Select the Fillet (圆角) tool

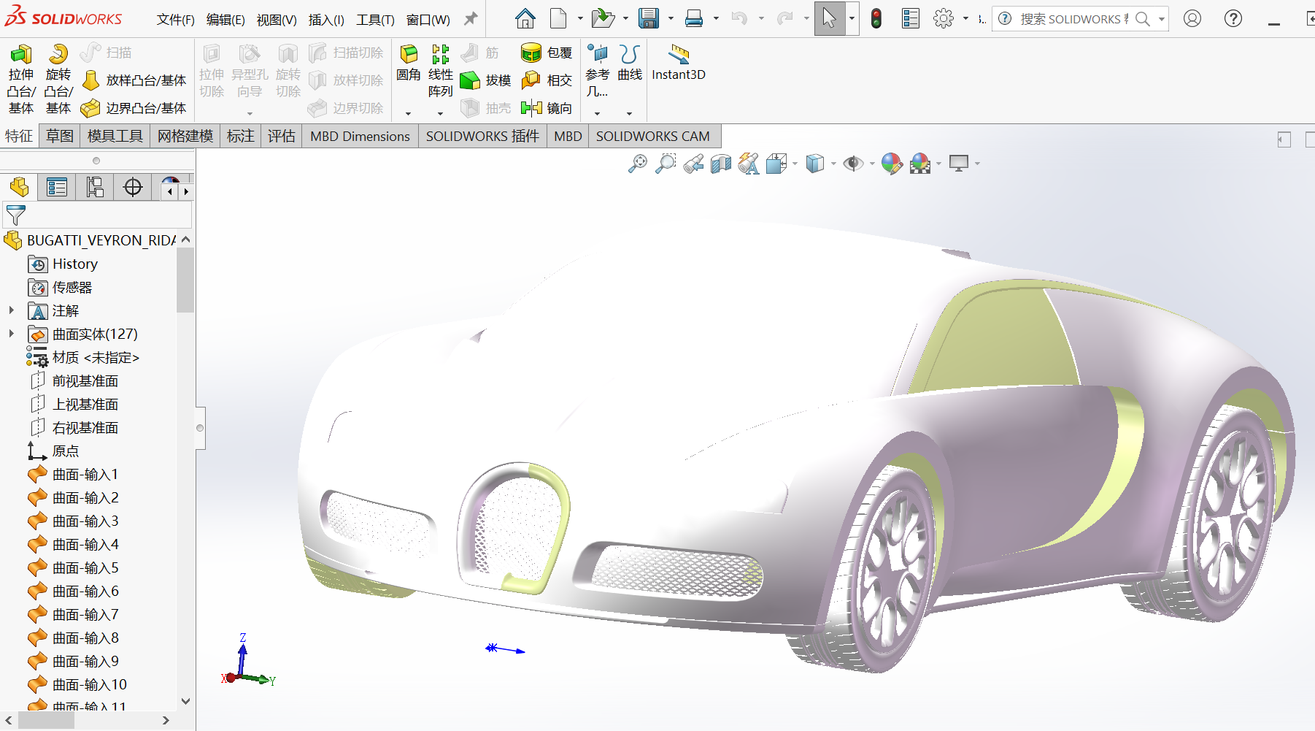pos(409,62)
